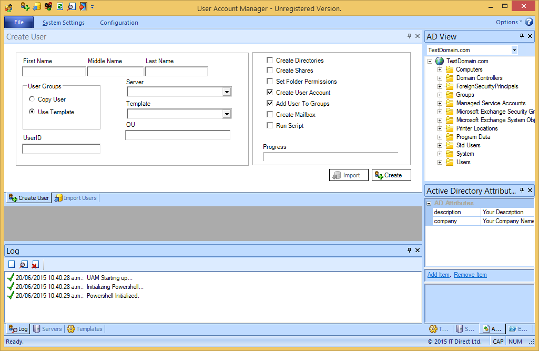Viewport: 539px width, 351px height.
Task: Click the green refresh icon in top toolbar
Action: [x=60, y=6]
